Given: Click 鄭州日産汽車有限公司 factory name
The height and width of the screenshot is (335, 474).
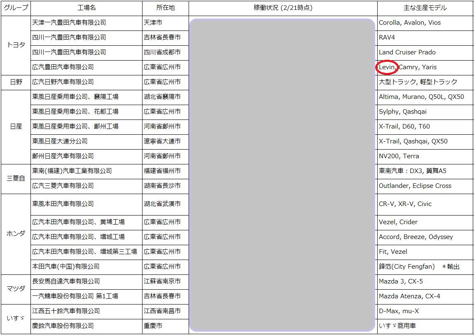Looking at the screenshot, I should 63,156.
